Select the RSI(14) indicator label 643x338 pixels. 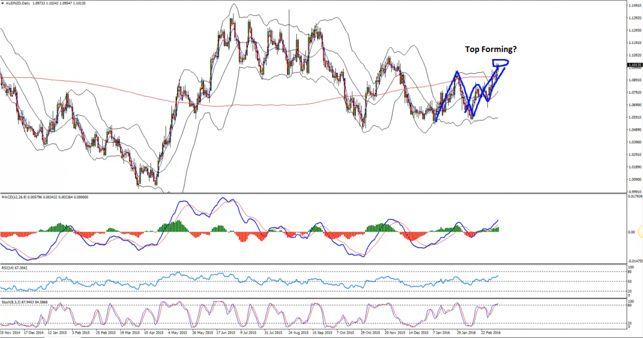tap(7, 268)
